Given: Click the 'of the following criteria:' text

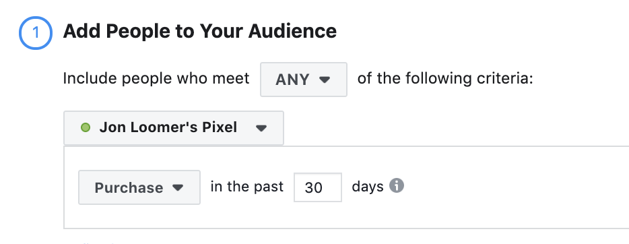Looking at the screenshot, I should pyautogui.click(x=445, y=78).
